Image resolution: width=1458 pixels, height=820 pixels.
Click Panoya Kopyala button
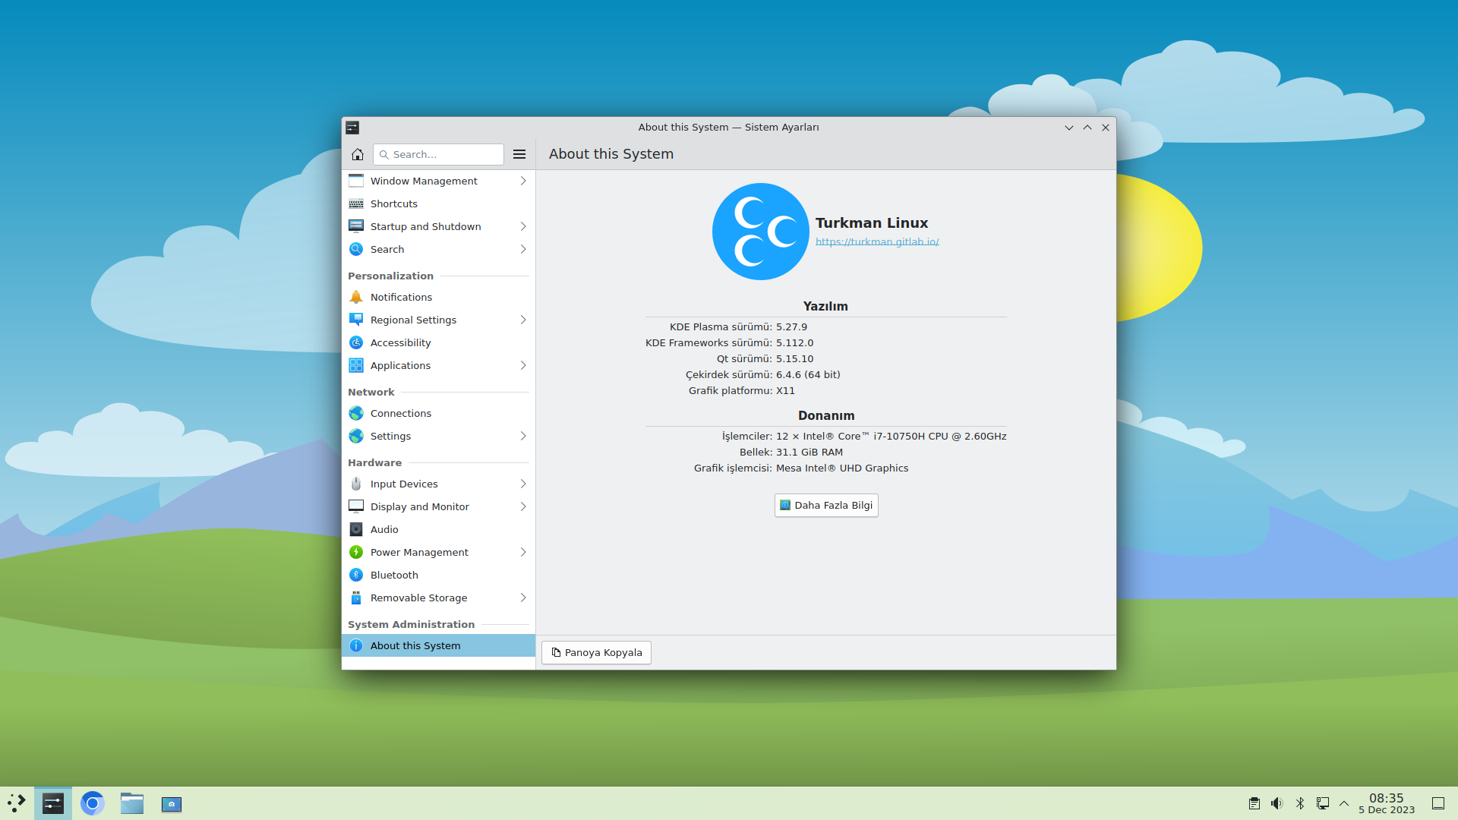click(596, 652)
